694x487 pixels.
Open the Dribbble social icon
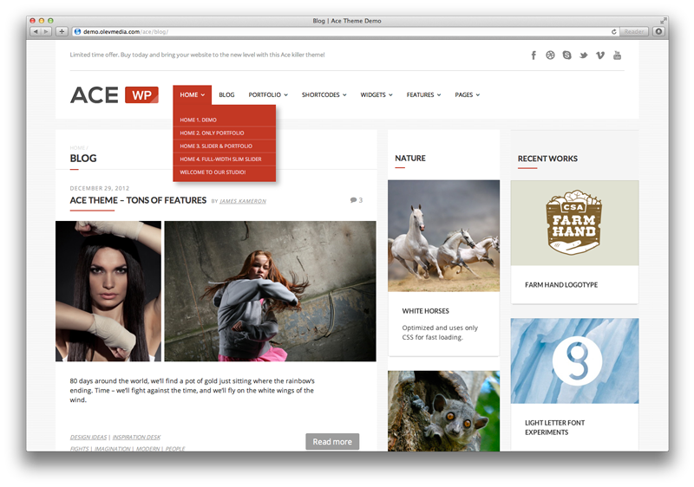[x=550, y=55]
